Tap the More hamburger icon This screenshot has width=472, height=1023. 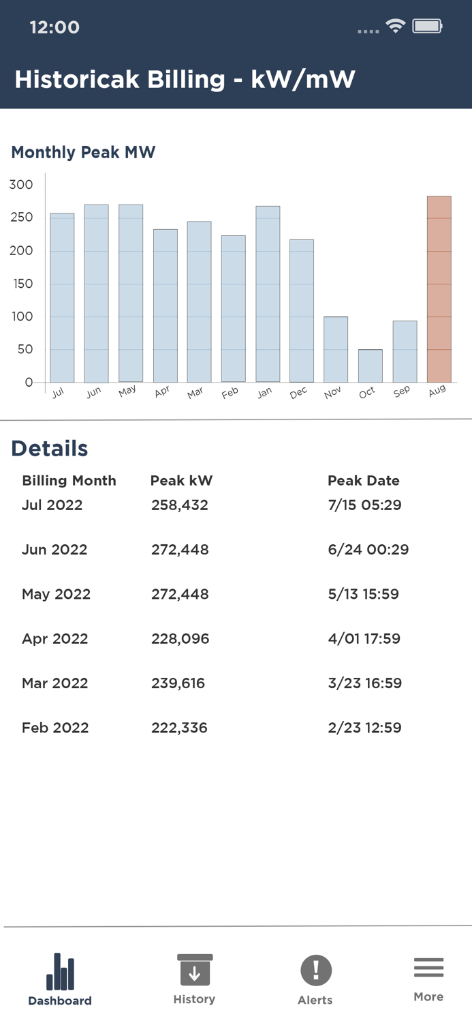[x=428, y=966]
